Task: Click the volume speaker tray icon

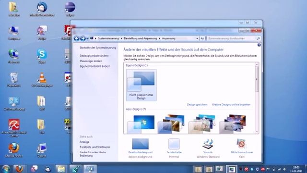Action: [x=284, y=169]
